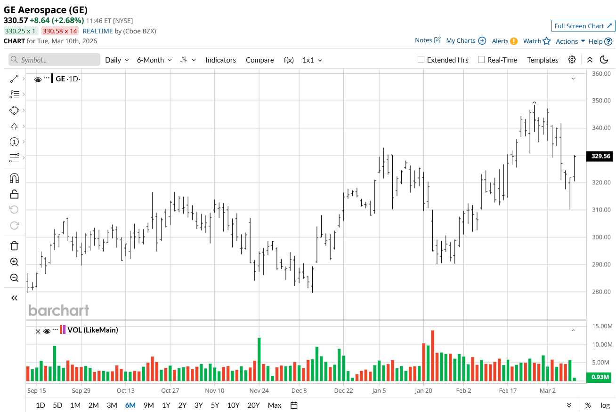616x412 pixels.
Task: Remove the VOL indicator with X
Action: point(38,331)
